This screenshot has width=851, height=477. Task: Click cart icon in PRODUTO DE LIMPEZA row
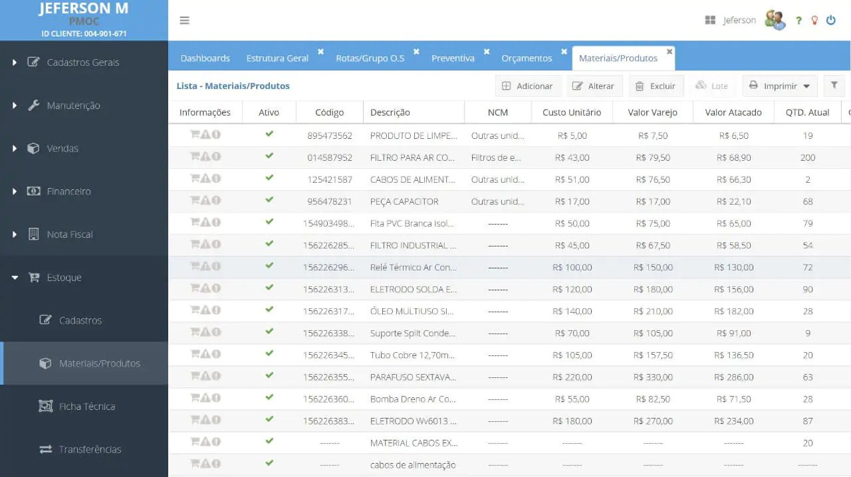pos(195,135)
